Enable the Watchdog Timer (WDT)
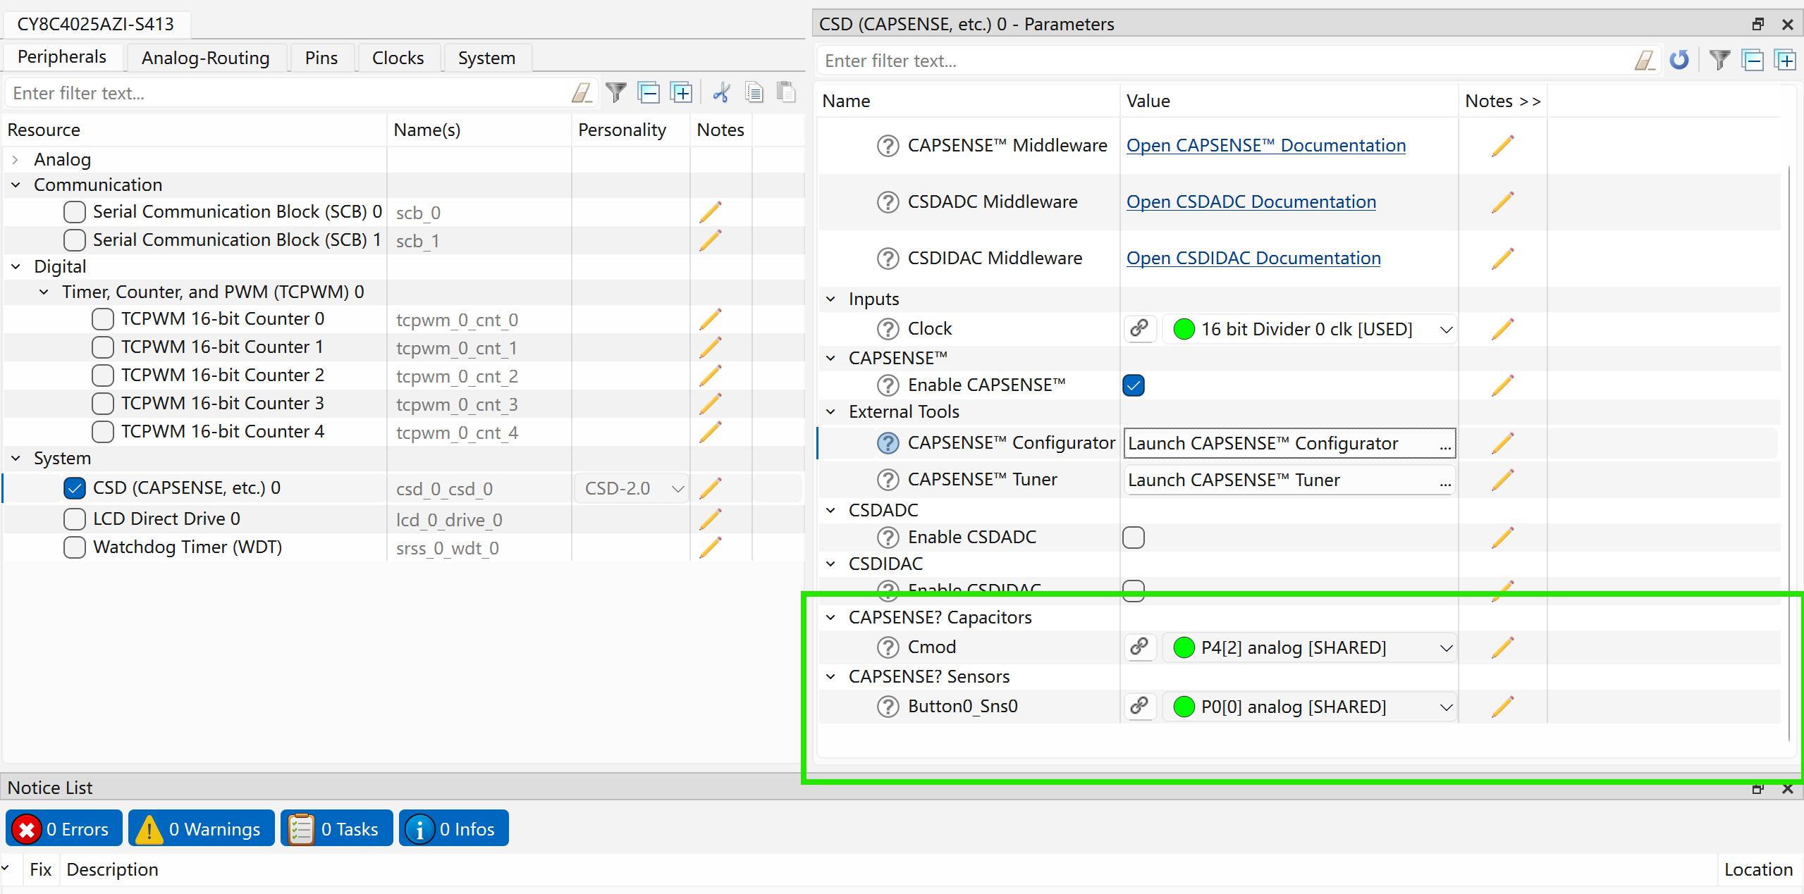Screen dimensions: 1804x894 (75, 547)
